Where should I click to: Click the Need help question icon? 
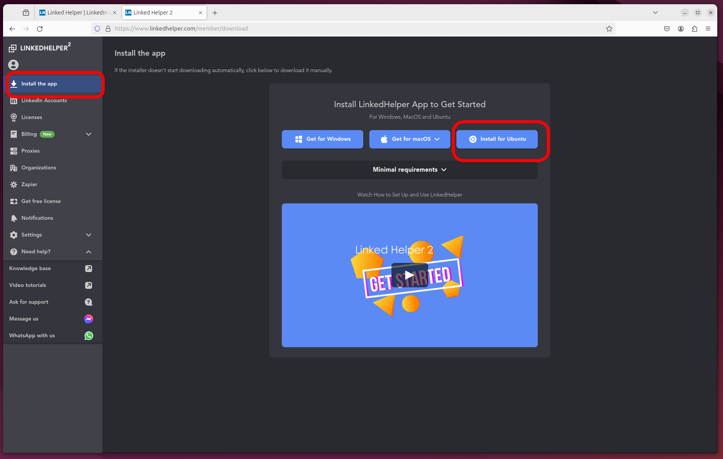click(14, 252)
